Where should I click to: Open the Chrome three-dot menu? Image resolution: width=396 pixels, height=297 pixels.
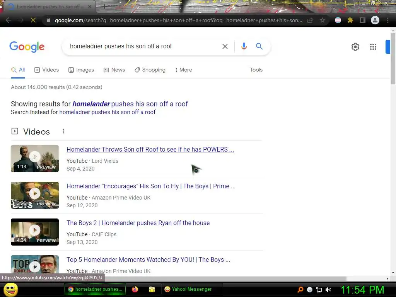click(x=387, y=20)
